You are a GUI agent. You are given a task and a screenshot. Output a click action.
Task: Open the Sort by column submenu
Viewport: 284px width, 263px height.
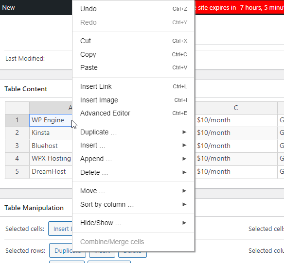[133, 204]
